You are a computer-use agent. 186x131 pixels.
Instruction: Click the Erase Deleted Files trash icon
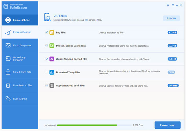coord(8,85)
